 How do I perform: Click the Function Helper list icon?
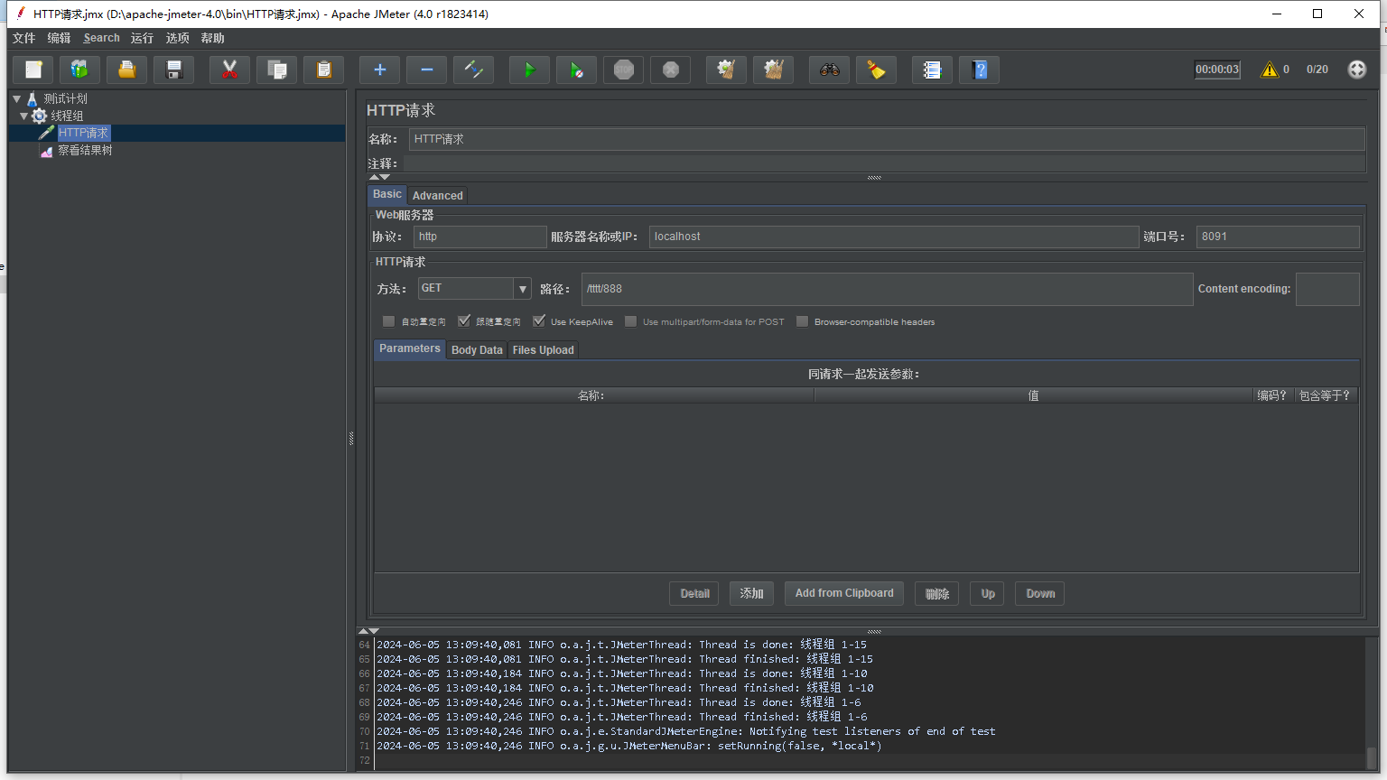tap(932, 70)
